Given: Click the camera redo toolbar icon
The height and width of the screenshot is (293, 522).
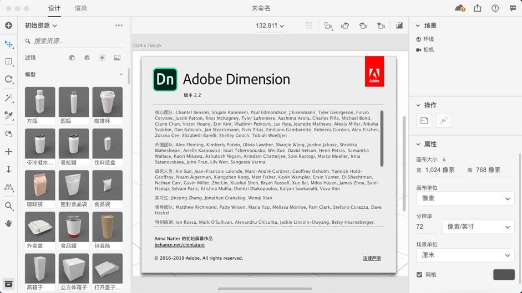Looking at the screenshot, I should tap(363, 25).
